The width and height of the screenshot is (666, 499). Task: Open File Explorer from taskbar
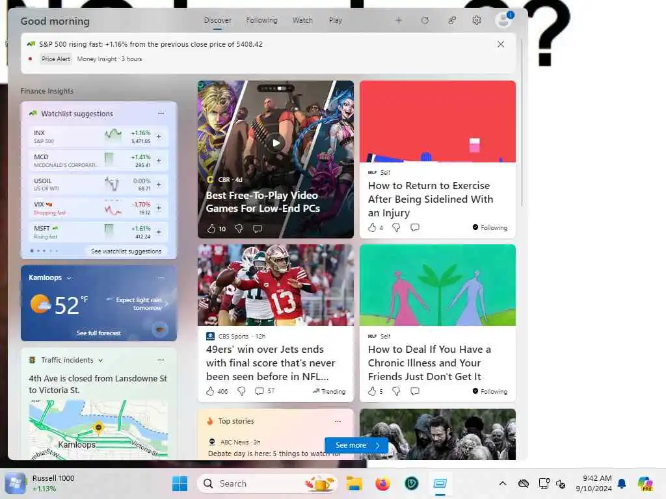coord(354,483)
